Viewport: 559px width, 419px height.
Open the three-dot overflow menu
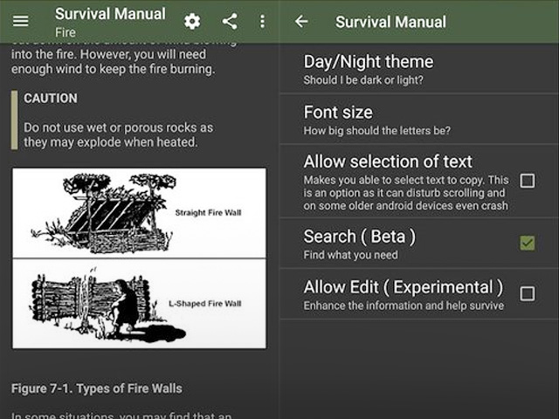pos(262,22)
